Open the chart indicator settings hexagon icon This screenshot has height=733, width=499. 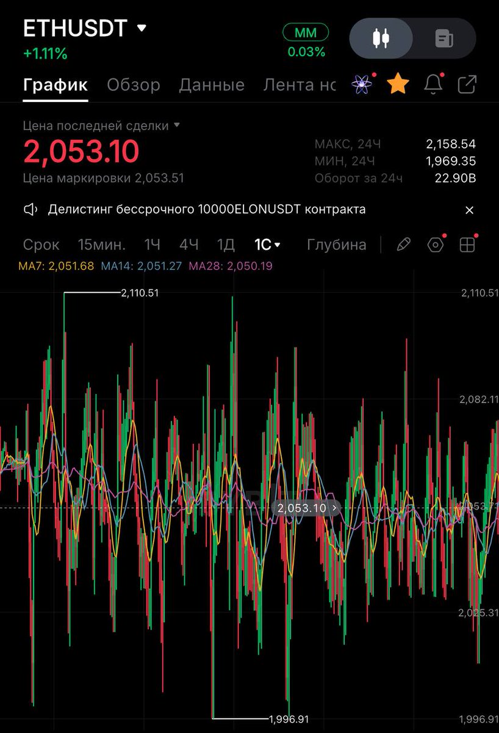(x=436, y=245)
